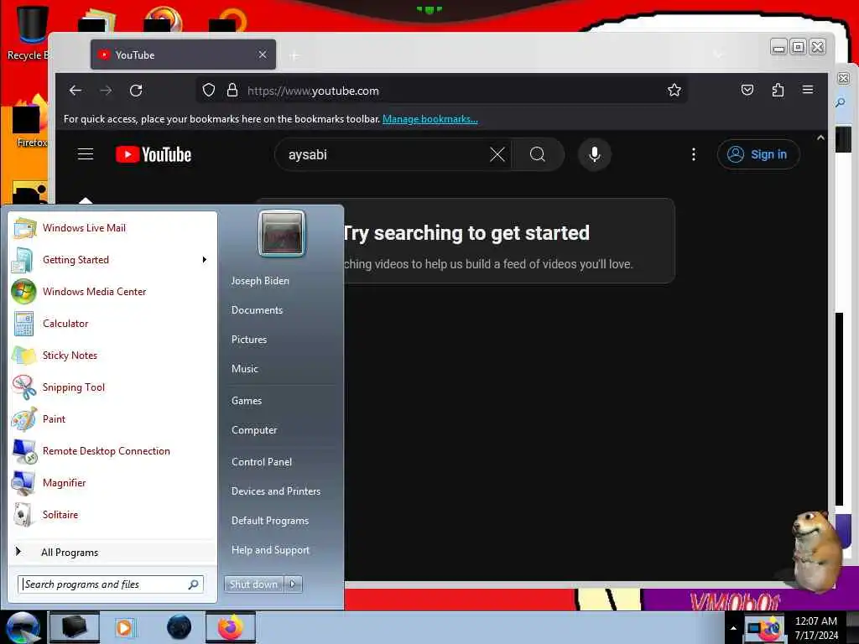The height and width of the screenshot is (644, 859).
Task: Open YouTube settings three-dot menu
Action: [x=694, y=154]
